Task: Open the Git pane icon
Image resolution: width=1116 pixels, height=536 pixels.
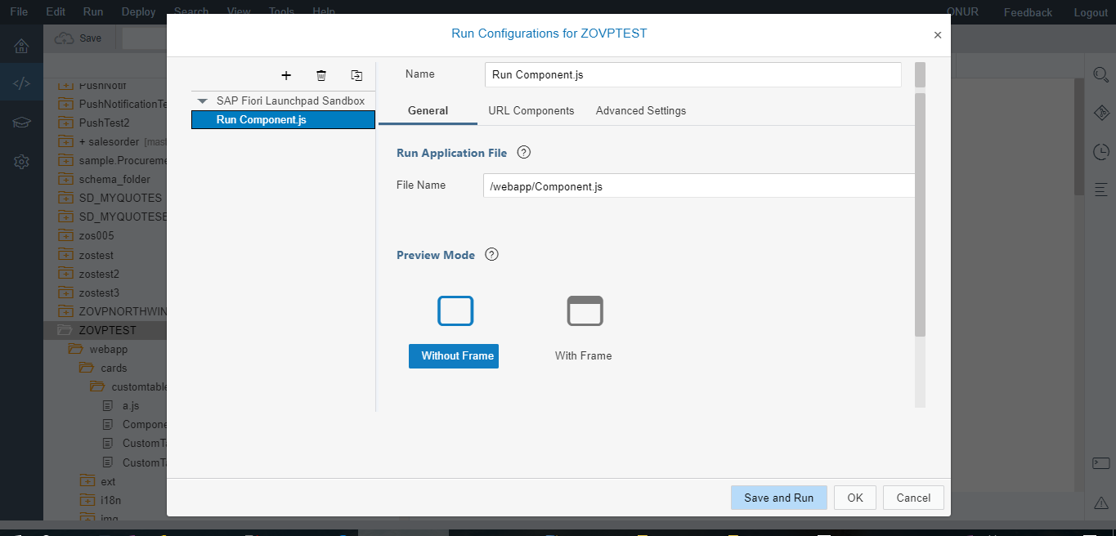Action: click(1100, 113)
